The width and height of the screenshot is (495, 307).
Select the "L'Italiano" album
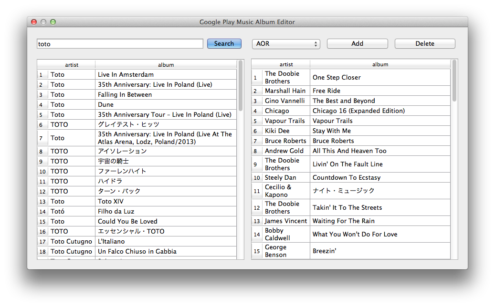point(166,241)
